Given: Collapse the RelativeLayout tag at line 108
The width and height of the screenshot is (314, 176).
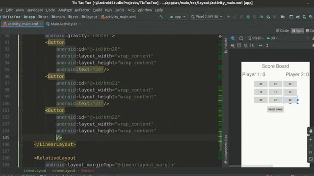Looking at the screenshot, I should tap(21, 158).
